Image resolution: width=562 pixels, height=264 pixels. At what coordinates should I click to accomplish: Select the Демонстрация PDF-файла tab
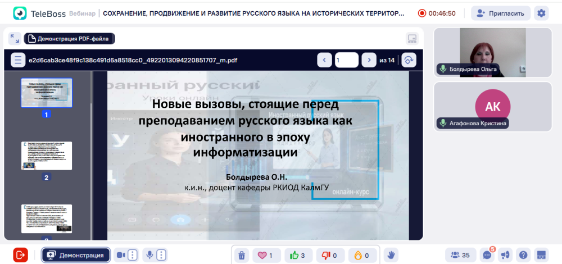coord(70,39)
